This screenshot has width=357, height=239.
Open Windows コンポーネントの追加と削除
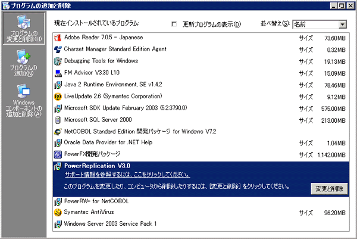(24, 101)
